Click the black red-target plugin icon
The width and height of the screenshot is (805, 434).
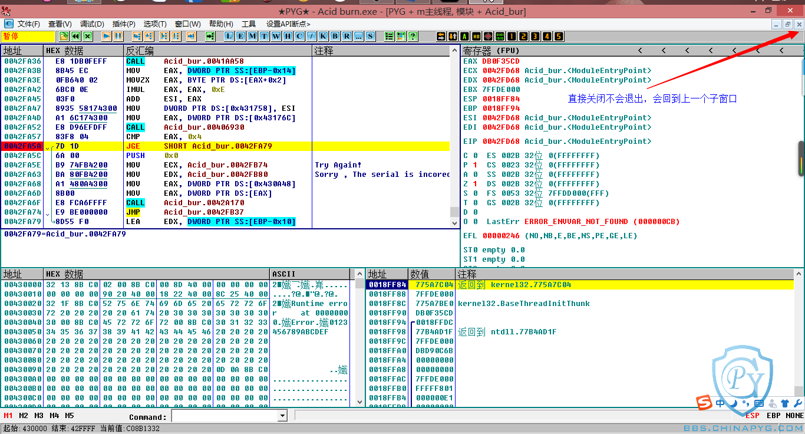488,36
